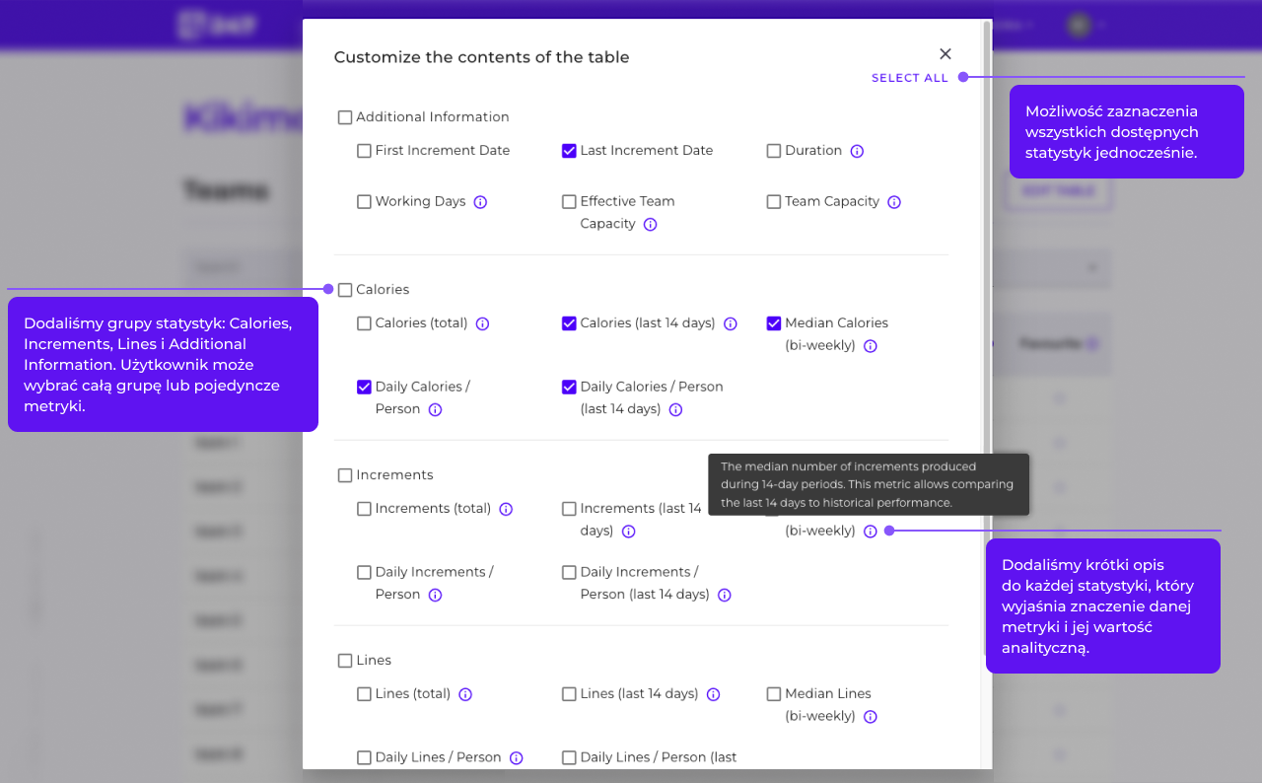Click the Calories (total) info icon
This screenshot has height=783, width=1262.
click(482, 323)
